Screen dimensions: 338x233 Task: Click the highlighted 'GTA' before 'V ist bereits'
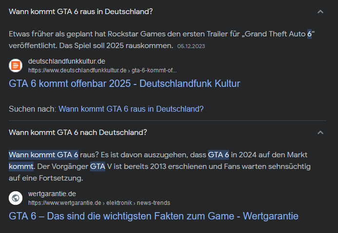[97, 166]
